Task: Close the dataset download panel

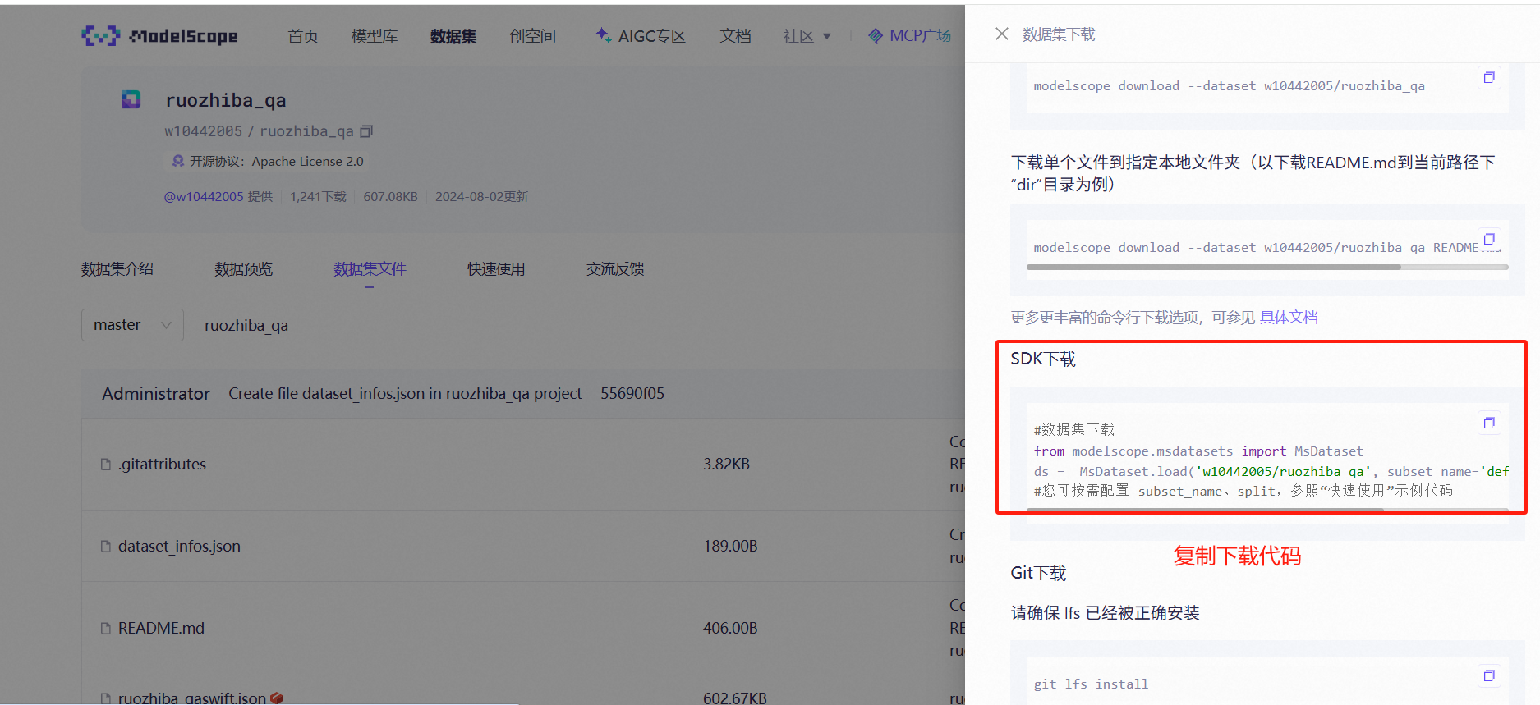Action: [x=1001, y=34]
